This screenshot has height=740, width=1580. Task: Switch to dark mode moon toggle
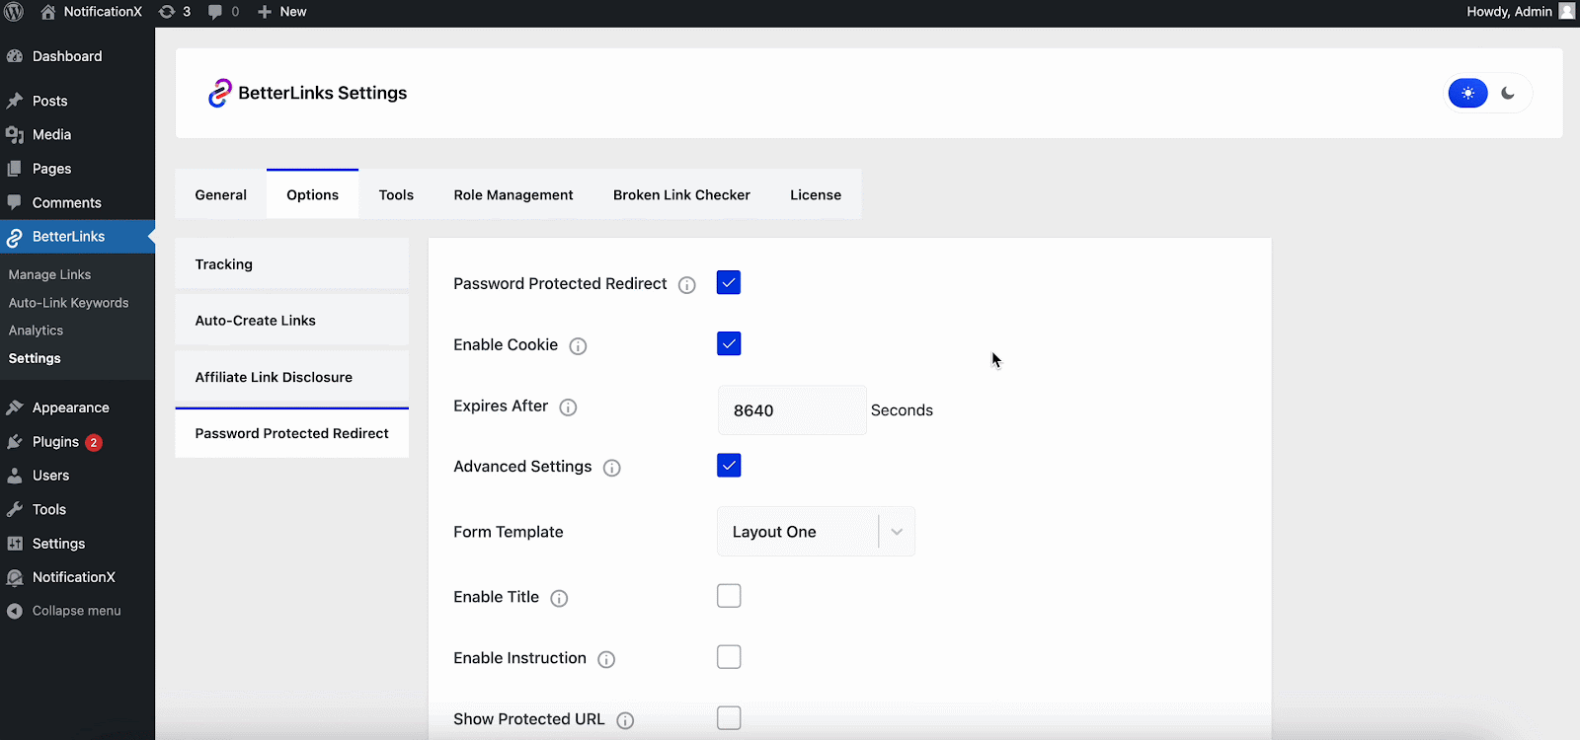(x=1508, y=93)
